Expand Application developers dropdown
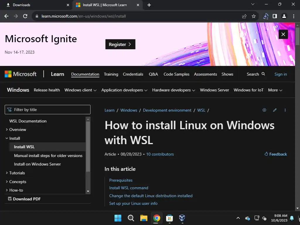300x225 pixels. coord(124,90)
